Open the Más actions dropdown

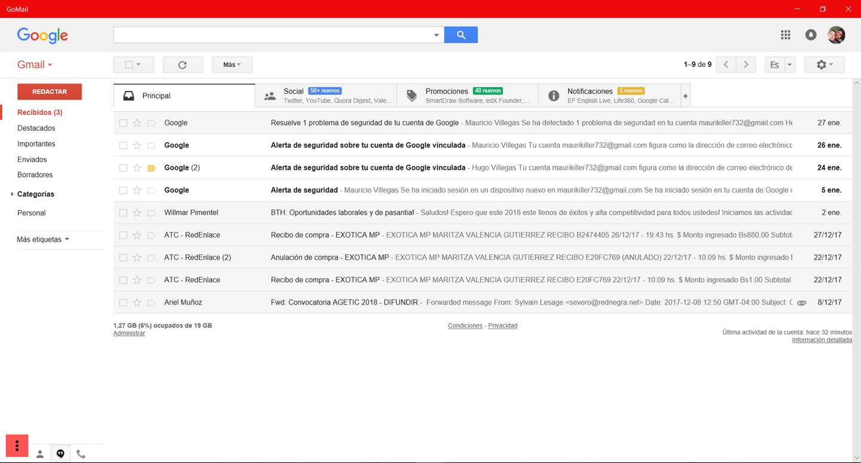click(232, 65)
